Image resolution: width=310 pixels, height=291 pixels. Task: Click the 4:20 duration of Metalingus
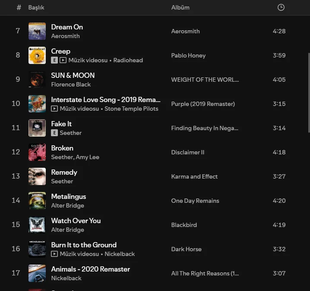coord(279,201)
